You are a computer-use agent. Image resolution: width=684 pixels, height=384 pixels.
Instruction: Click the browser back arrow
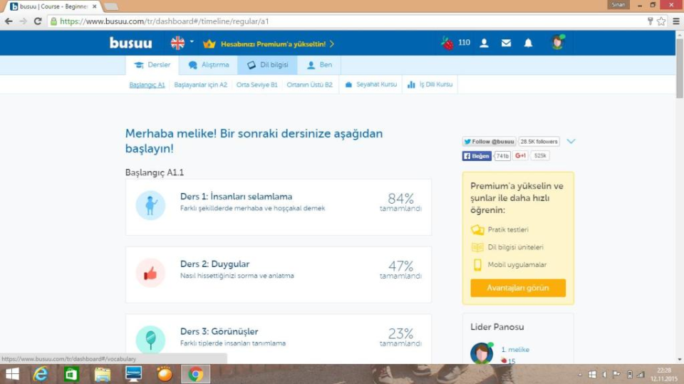coord(9,21)
